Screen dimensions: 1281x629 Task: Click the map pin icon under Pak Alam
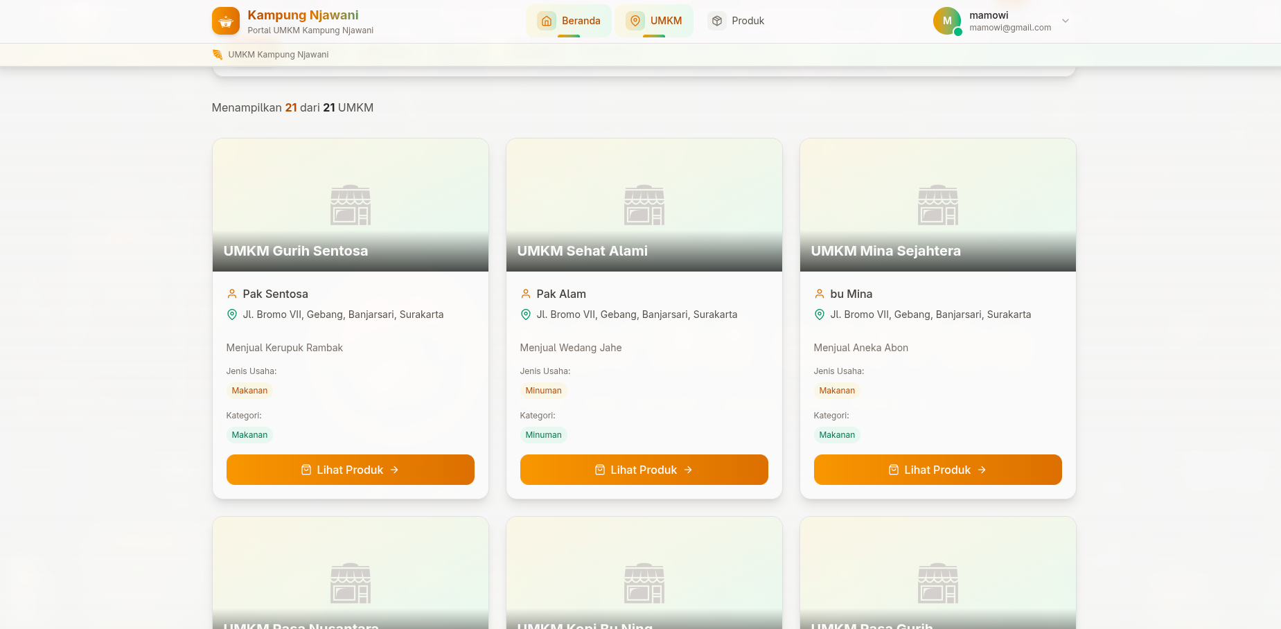pyautogui.click(x=526, y=314)
